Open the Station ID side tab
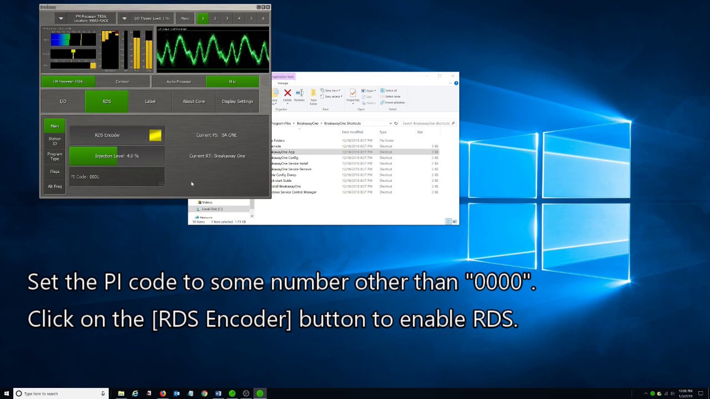710x399 pixels. (55, 141)
